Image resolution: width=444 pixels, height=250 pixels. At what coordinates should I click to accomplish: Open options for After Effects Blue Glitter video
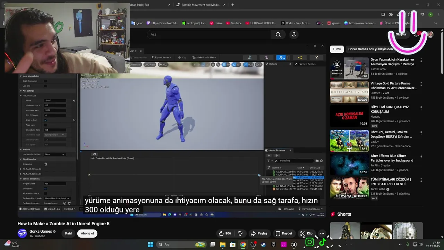[421, 157]
